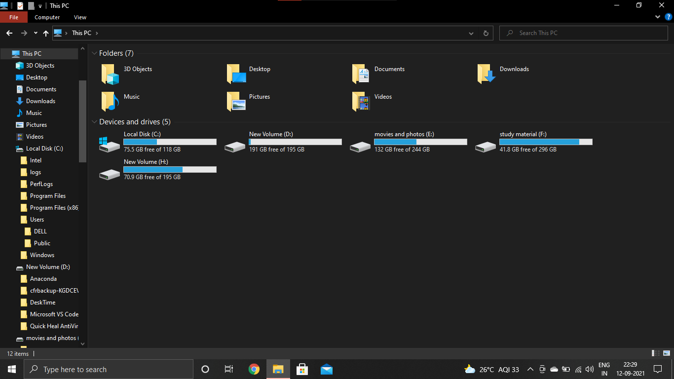This screenshot has height=379, width=674.
Task: Open the 3D Objects folder
Action: point(110,74)
